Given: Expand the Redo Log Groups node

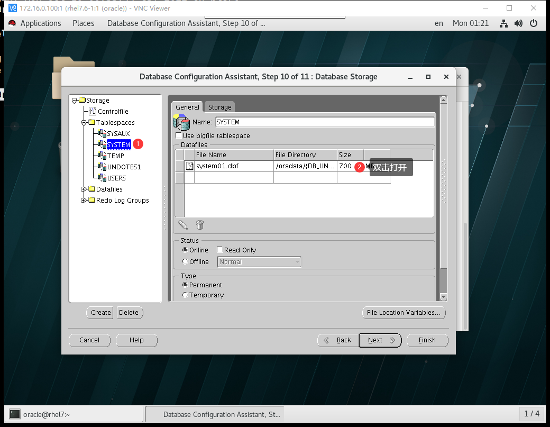Looking at the screenshot, I should 84,201.
